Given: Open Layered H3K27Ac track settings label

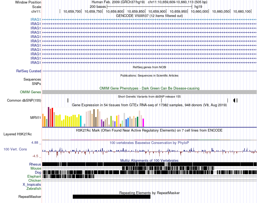Looking at the screenshot, I should pos(18,134).
